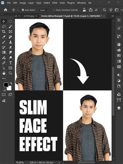
Task: Click the 79.55% zoom level field
Action: [x=20, y=162]
